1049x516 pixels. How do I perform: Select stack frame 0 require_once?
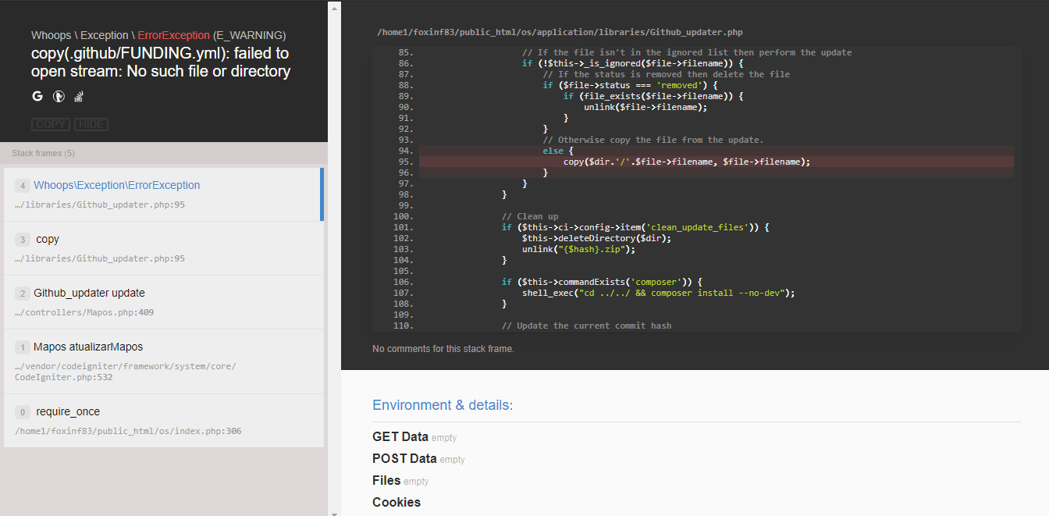click(164, 421)
